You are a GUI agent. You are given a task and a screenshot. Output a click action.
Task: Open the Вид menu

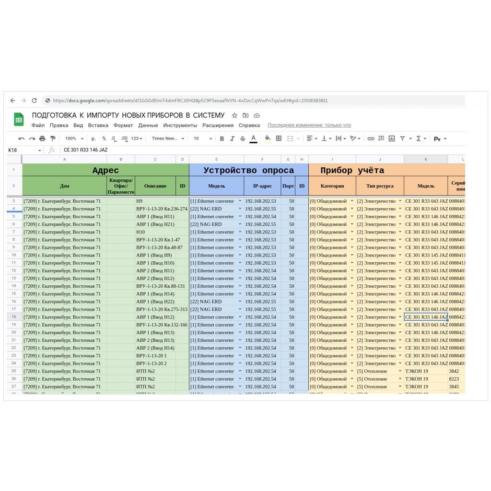[78, 125]
